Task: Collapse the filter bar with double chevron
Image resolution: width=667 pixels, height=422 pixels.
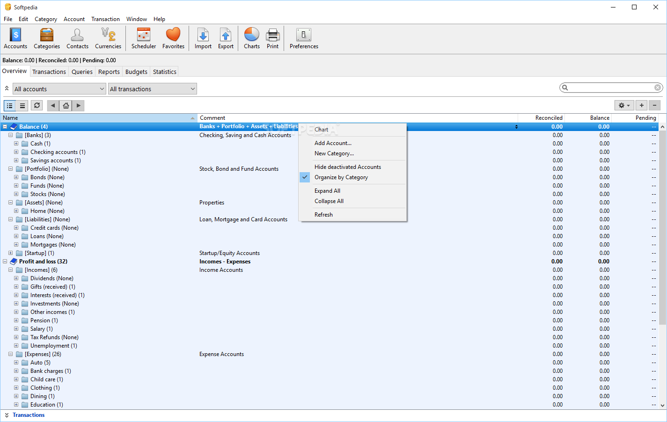Action: [7, 88]
